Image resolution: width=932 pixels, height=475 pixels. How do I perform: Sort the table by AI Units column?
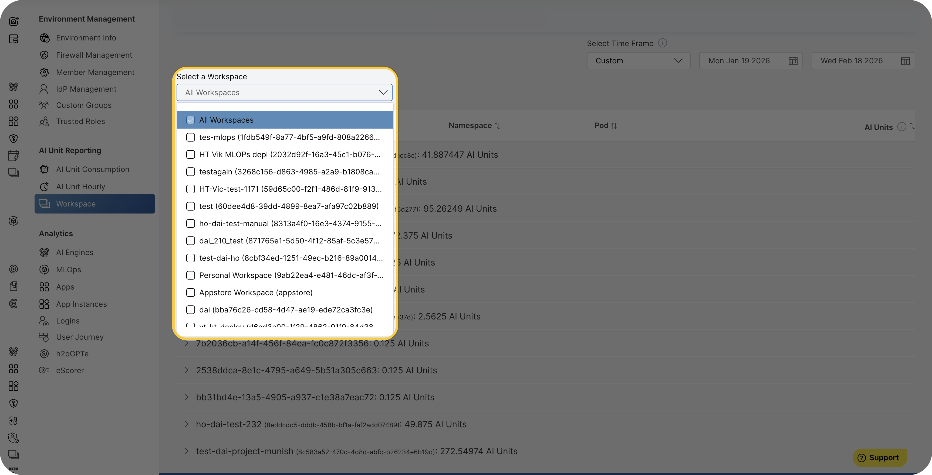(913, 126)
